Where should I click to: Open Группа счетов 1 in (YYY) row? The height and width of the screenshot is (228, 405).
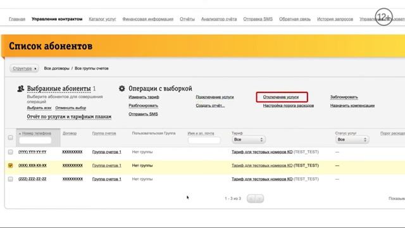(x=107, y=152)
